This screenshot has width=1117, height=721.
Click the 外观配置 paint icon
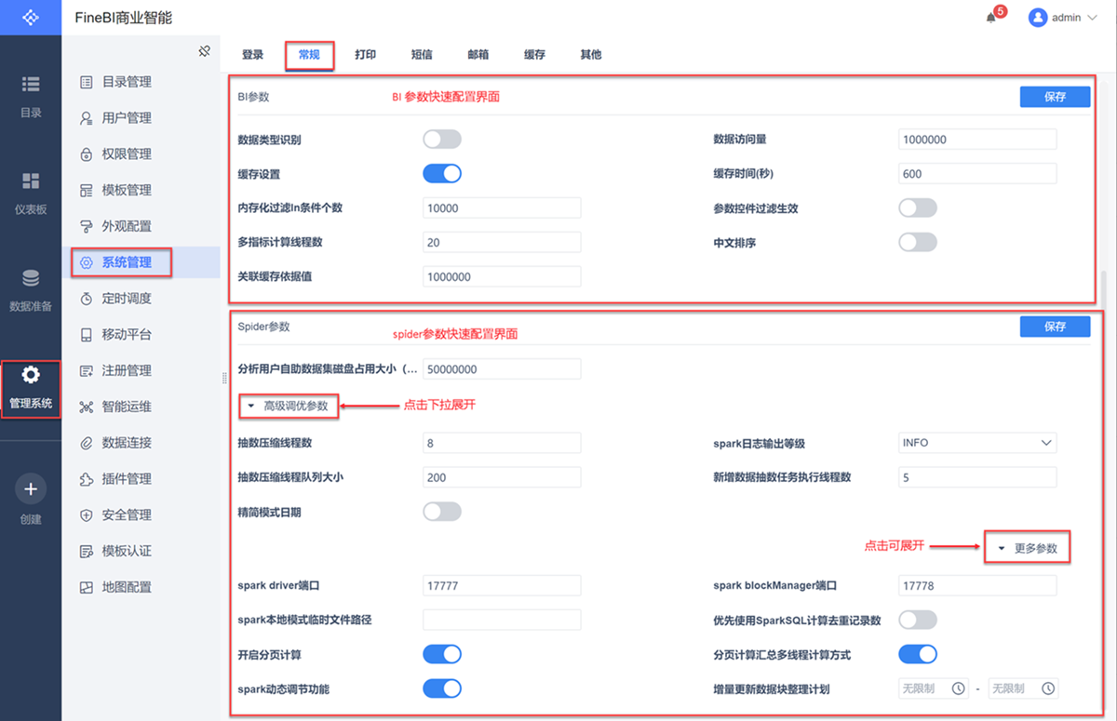pyautogui.click(x=87, y=226)
